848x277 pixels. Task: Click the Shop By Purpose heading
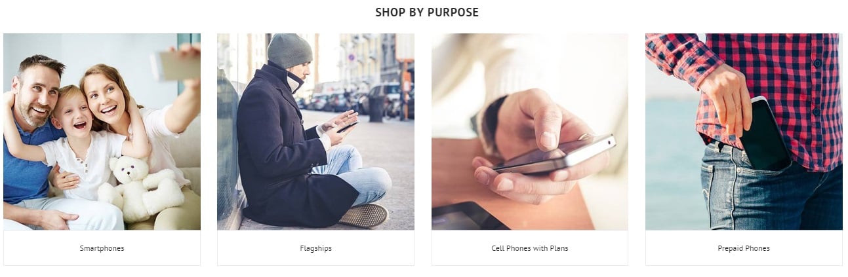click(427, 12)
